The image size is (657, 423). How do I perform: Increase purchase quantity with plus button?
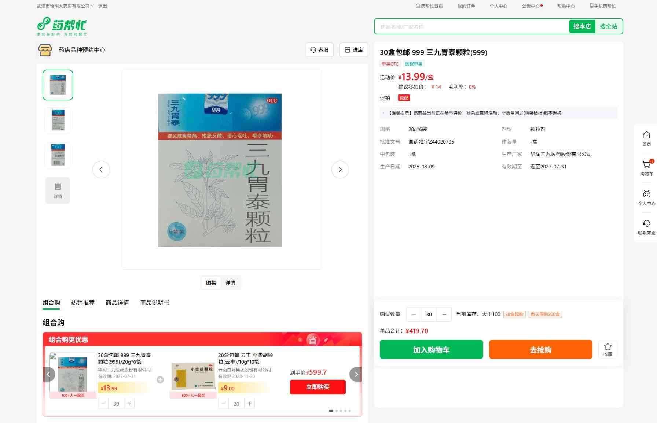coord(444,314)
